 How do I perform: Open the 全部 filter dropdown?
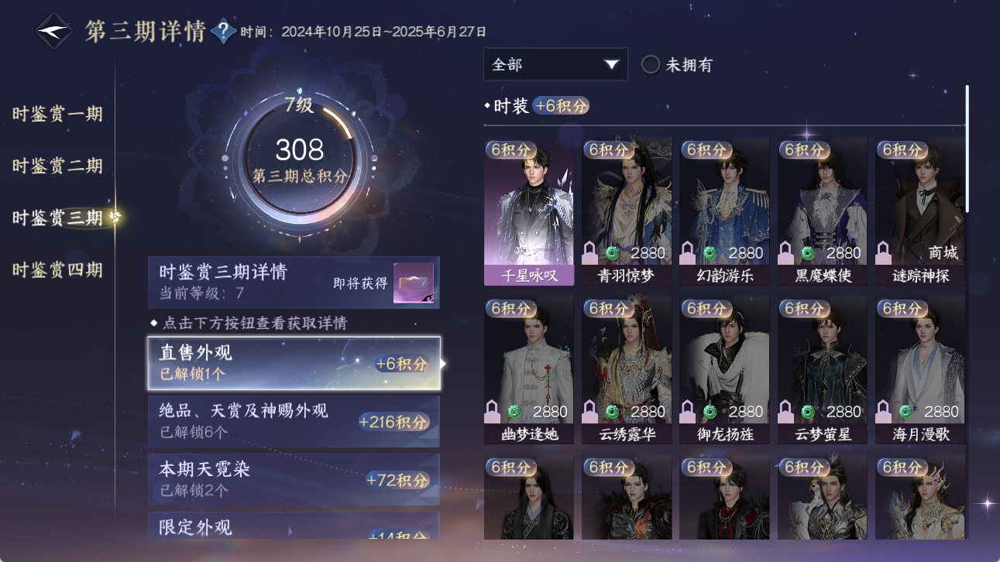click(555, 64)
